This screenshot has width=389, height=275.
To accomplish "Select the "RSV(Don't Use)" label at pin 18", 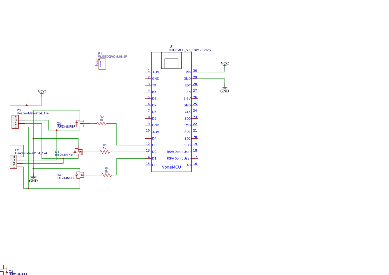I will coord(179,152).
